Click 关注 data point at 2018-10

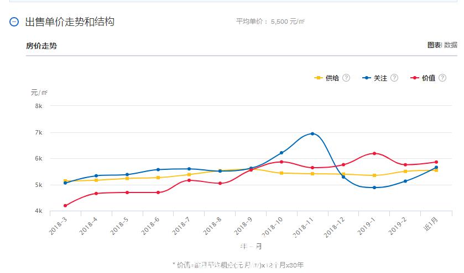pyautogui.click(x=281, y=153)
